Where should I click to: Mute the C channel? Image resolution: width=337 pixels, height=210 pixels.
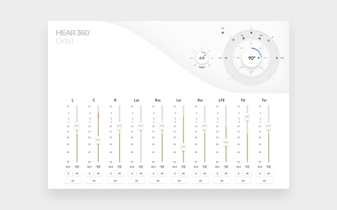click(98, 174)
